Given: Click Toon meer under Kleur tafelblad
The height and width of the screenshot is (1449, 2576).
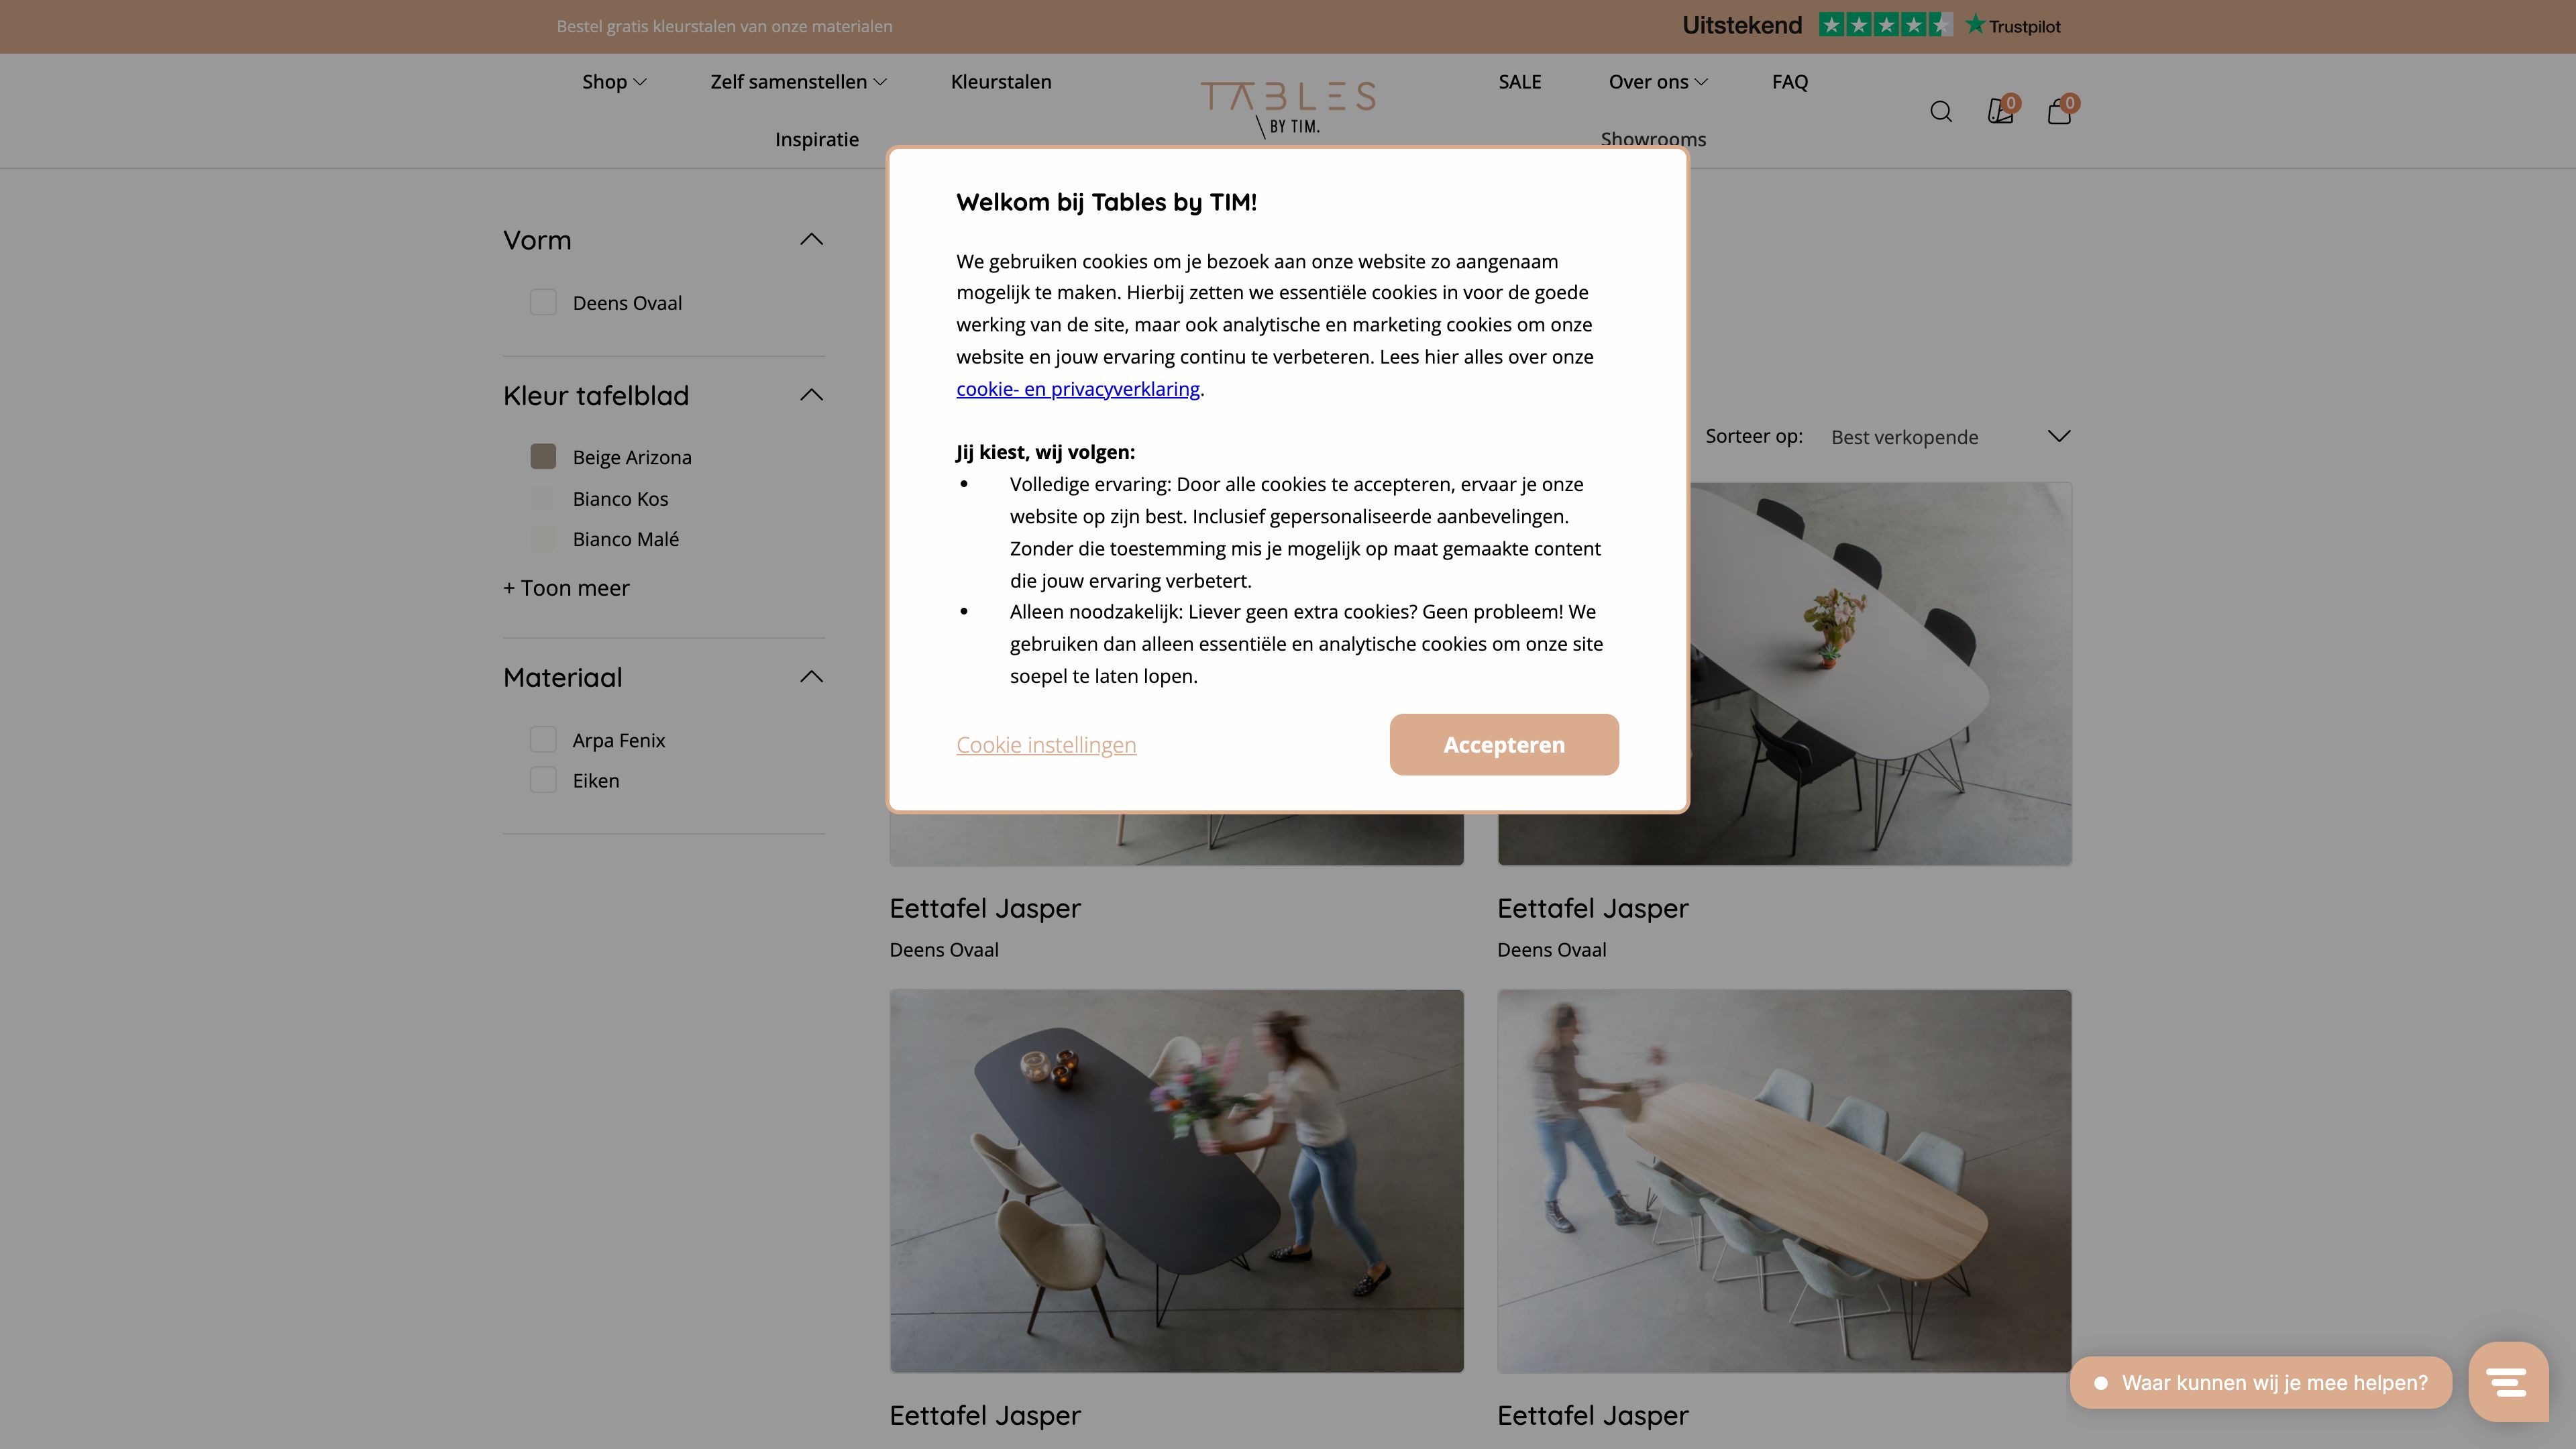Looking at the screenshot, I should point(566,588).
